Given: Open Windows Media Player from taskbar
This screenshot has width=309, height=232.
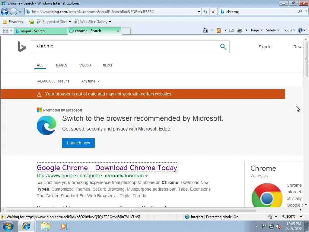Looking at the screenshot, I should (63, 226).
